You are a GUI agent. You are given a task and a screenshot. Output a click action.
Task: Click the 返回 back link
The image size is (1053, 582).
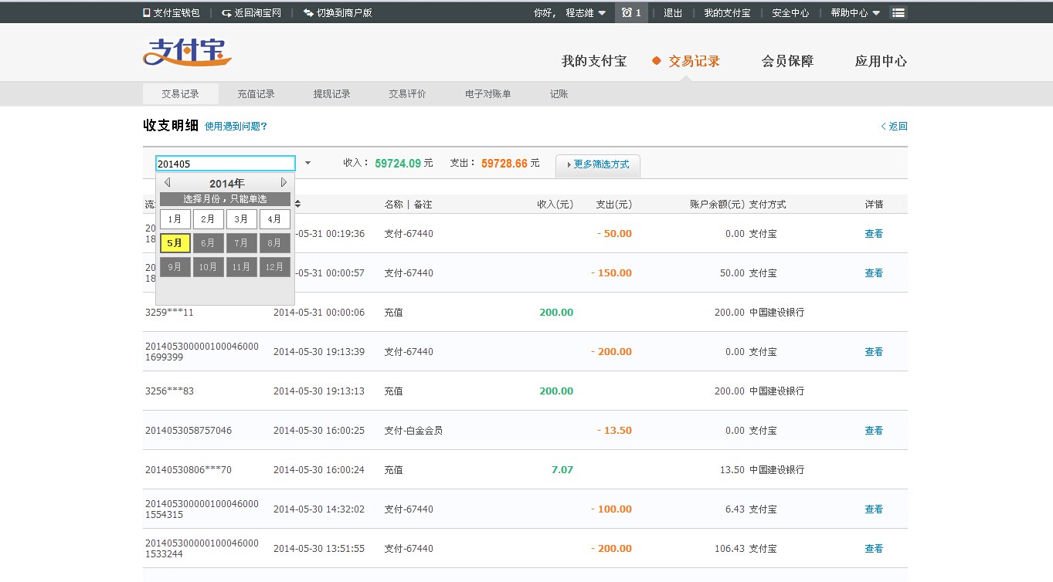coord(894,127)
